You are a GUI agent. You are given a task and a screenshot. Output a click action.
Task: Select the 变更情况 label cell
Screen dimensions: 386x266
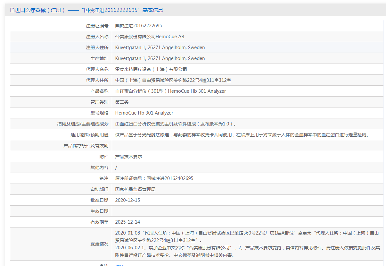click(x=61, y=244)
